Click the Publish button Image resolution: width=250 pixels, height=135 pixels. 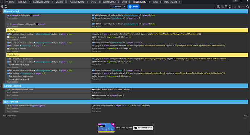click(x=133, y=7)
